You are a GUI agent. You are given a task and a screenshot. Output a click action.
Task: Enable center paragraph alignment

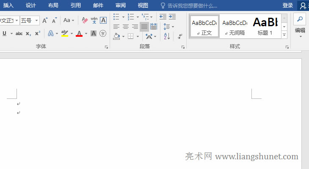click(x=126, y=27)
